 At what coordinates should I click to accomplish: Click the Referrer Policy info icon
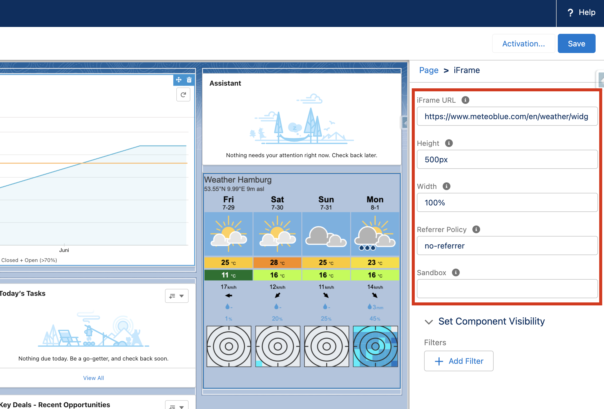coord(476,229)
